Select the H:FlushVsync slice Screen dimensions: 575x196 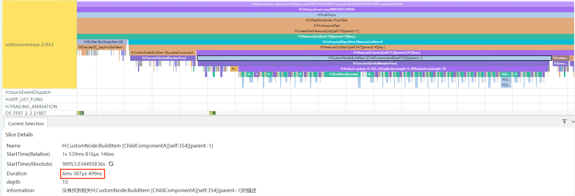pos(326,15)
